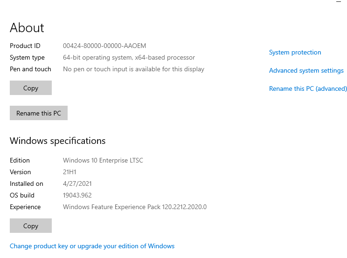
Task: Click the About page heading
Action: click(27, 28)
